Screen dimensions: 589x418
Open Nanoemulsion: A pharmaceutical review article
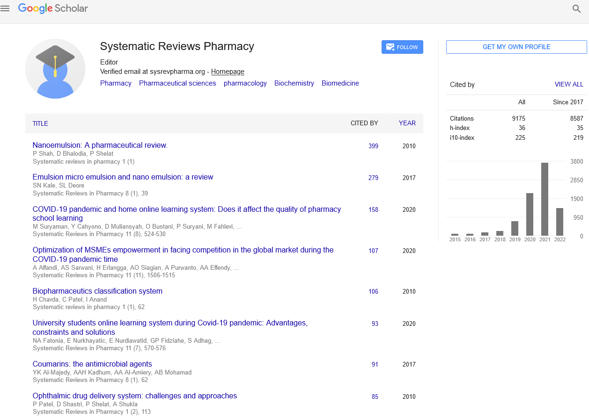[100, 145]
